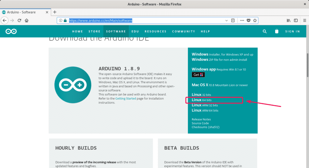Open the Firefox Library icon
Screen dimensions: 309x168
pos(289,20)
